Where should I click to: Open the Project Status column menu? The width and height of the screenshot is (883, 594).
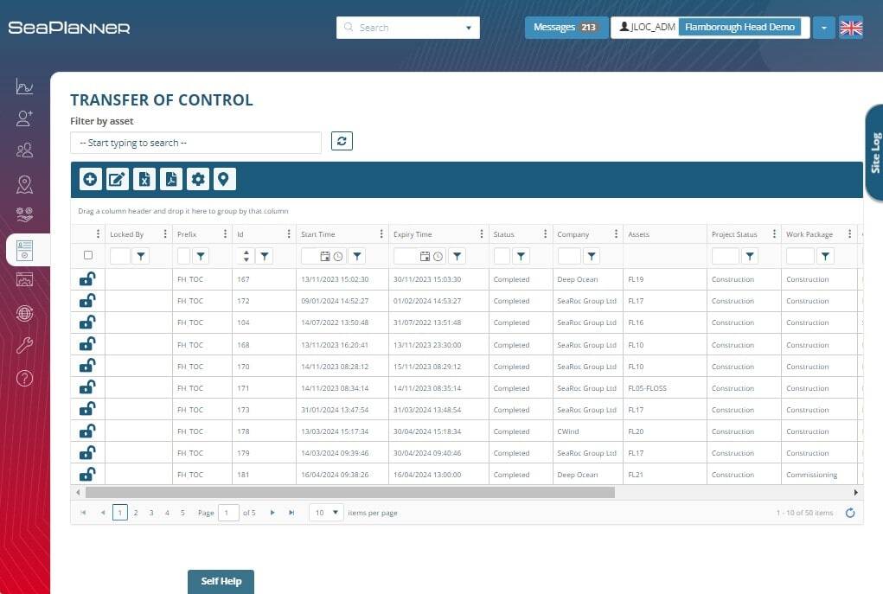click(x=774, y=233)
